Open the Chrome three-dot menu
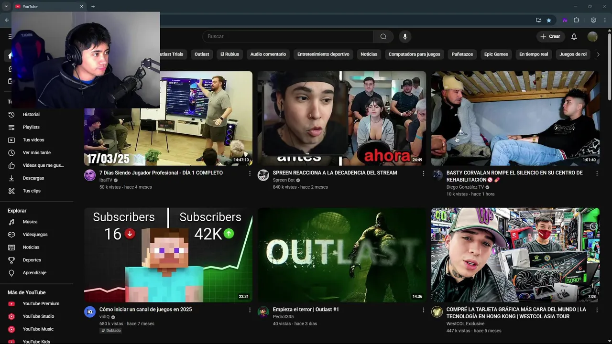 point(605,20)
